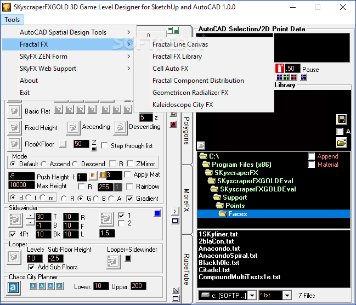Click the gray folder icon above C:\ tree
The width and height of the screenshot is (356, 305).
201,145
